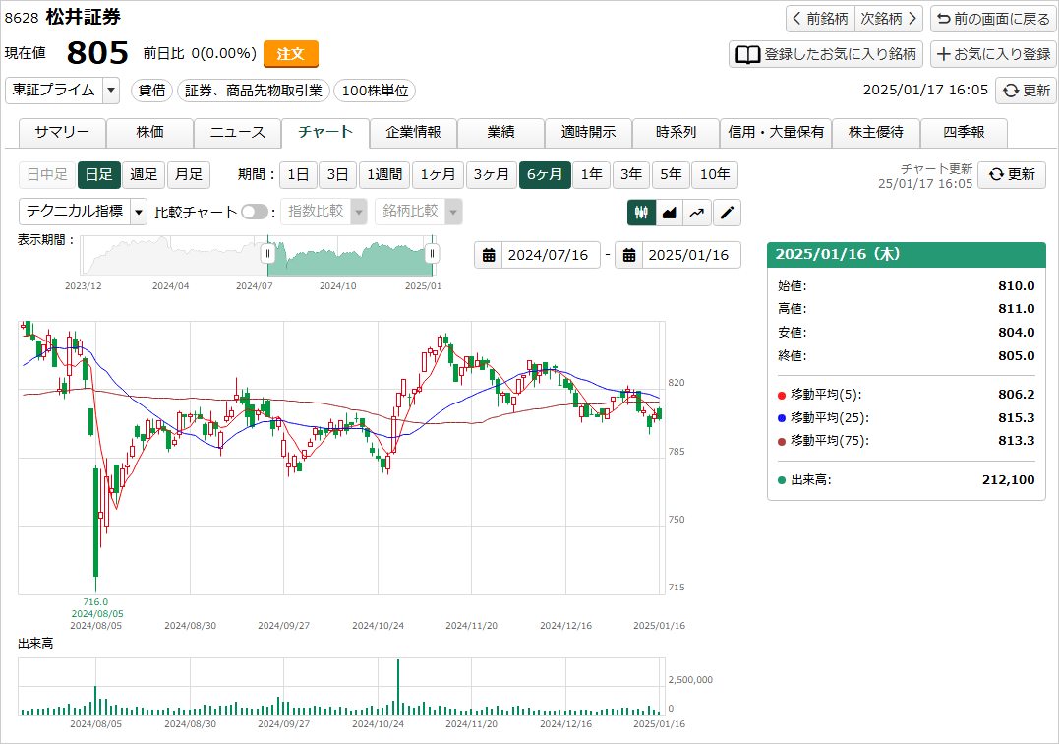Activate the pencil drawing tool
This screenshot has width=1059, height=744.
[727, 213]
